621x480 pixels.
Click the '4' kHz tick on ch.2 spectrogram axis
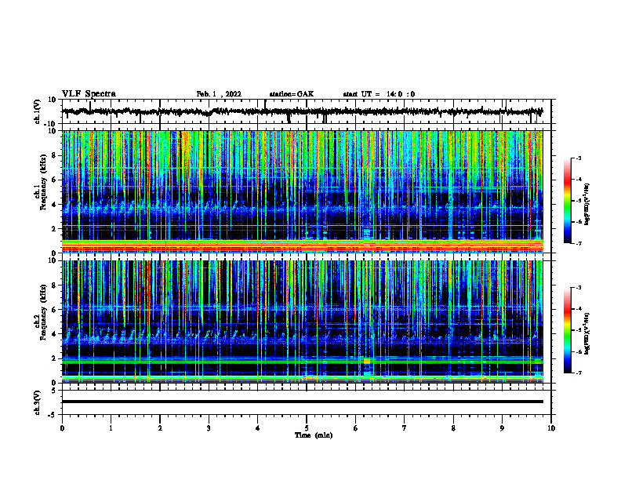tap(54, 334)
